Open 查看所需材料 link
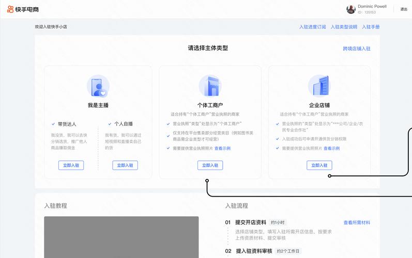The height and width of the screenshot is (258, 412). pyautogui.click(x=357, y=223)
